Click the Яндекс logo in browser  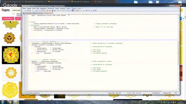pos(6,10)
